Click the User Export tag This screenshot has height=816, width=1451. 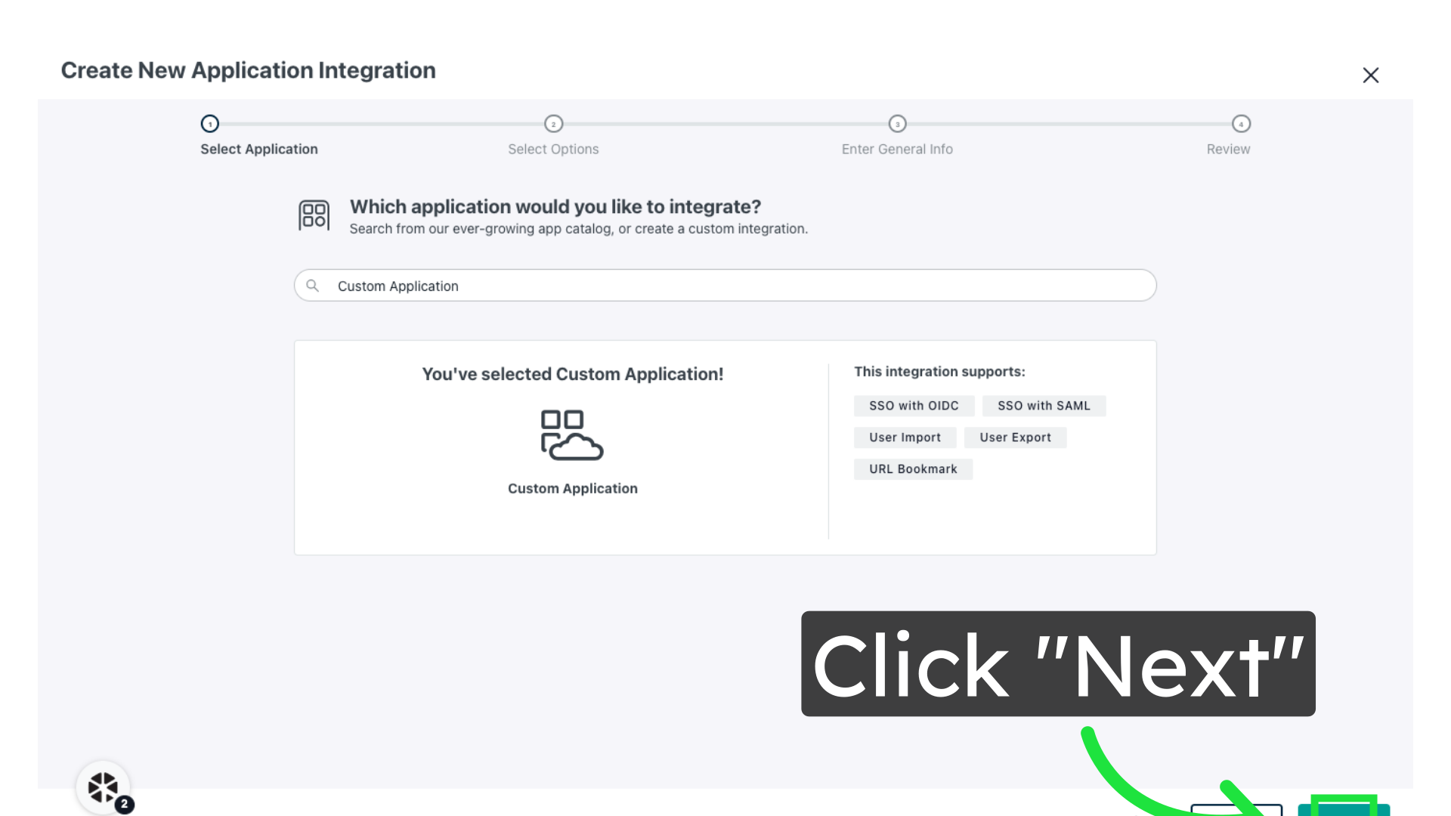[1015, 437]
